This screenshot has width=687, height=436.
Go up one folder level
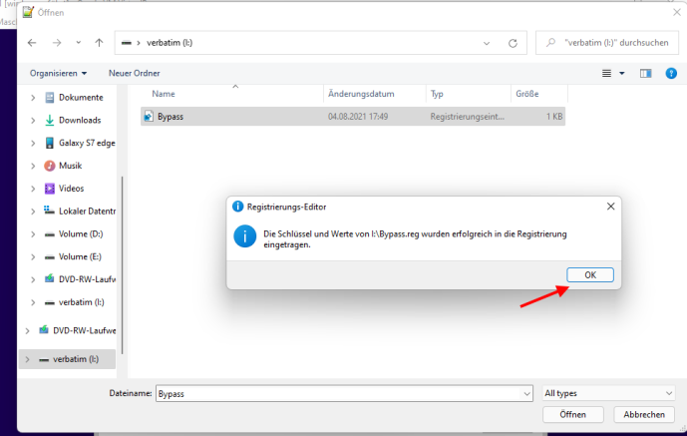pyautogui.click(x=99, y=44)
